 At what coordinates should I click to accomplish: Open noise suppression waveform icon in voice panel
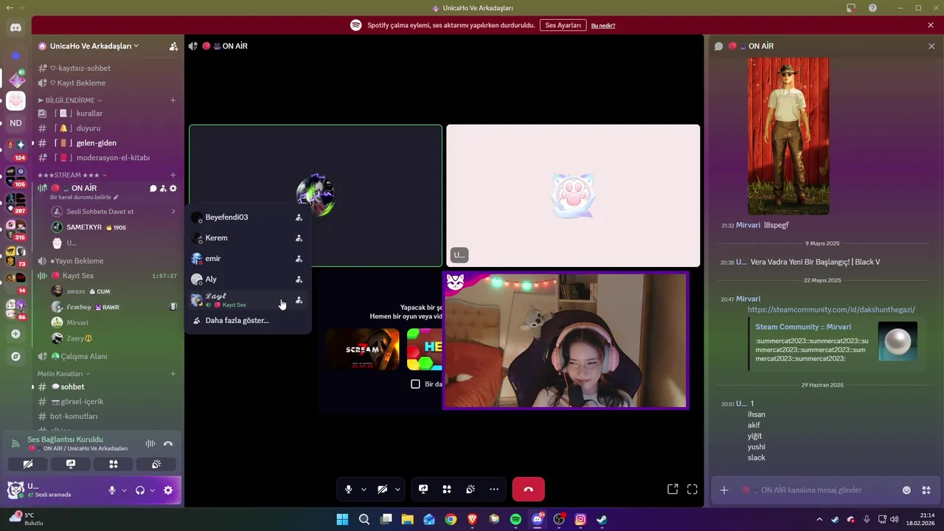[150, 443]
